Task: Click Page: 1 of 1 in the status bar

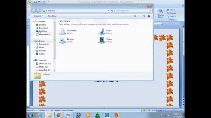Action: tap(32, 110)
